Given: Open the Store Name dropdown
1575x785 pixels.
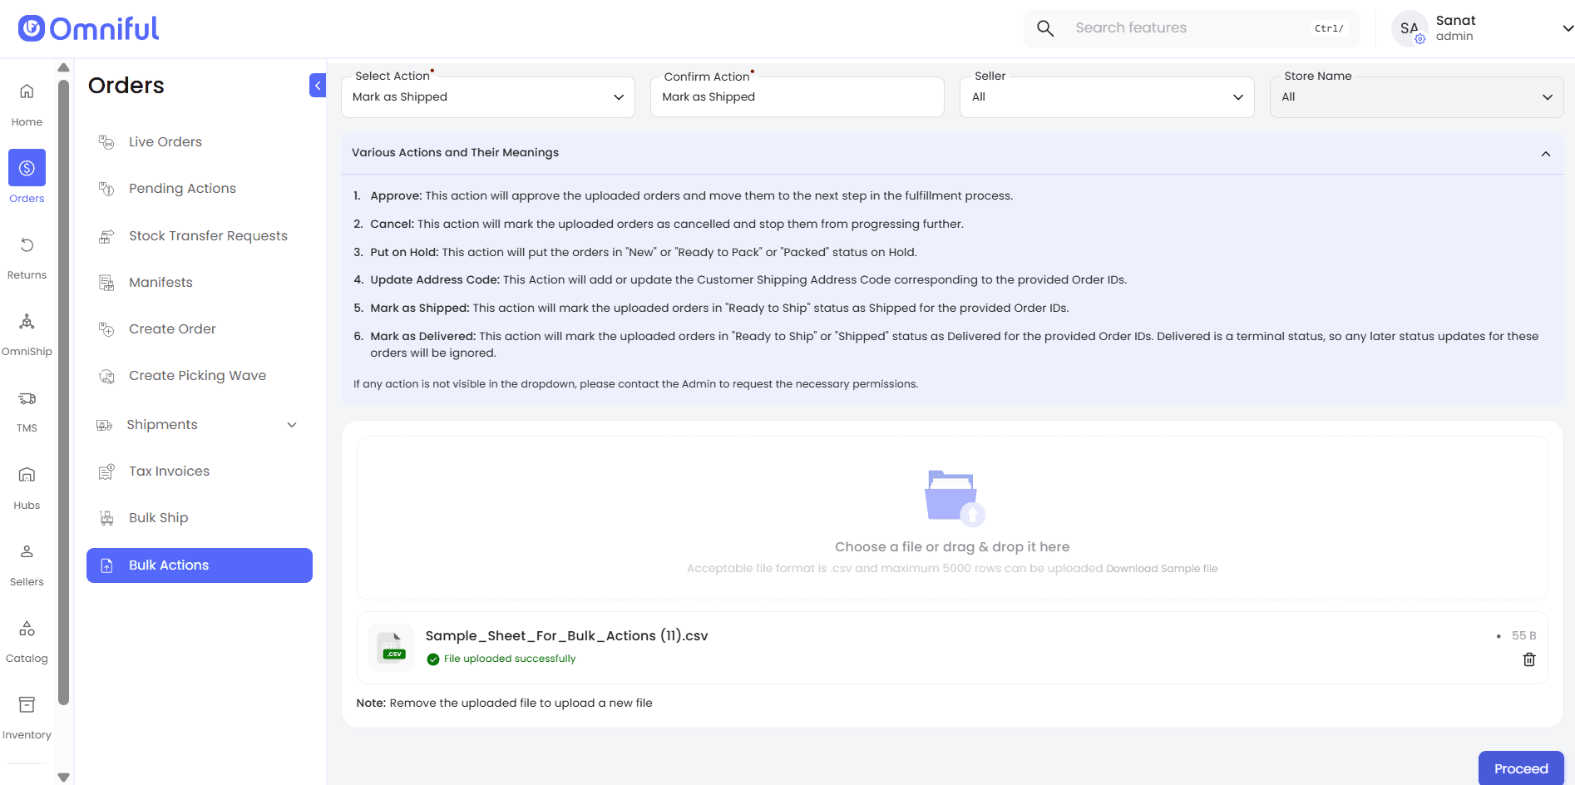Looking at the screenshot, I should click(x=1415, y=97).
